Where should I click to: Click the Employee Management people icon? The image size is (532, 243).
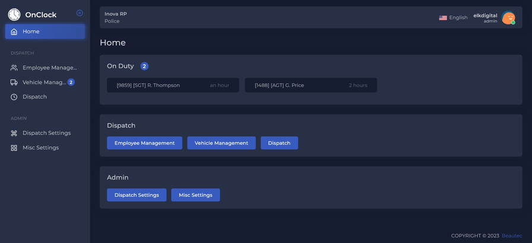(14, 68)
